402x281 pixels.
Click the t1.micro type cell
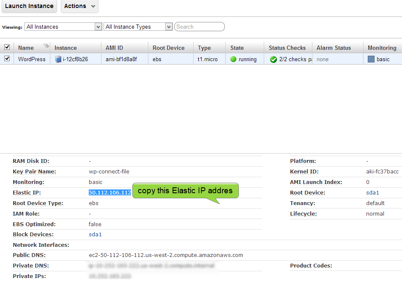point(208,59)
